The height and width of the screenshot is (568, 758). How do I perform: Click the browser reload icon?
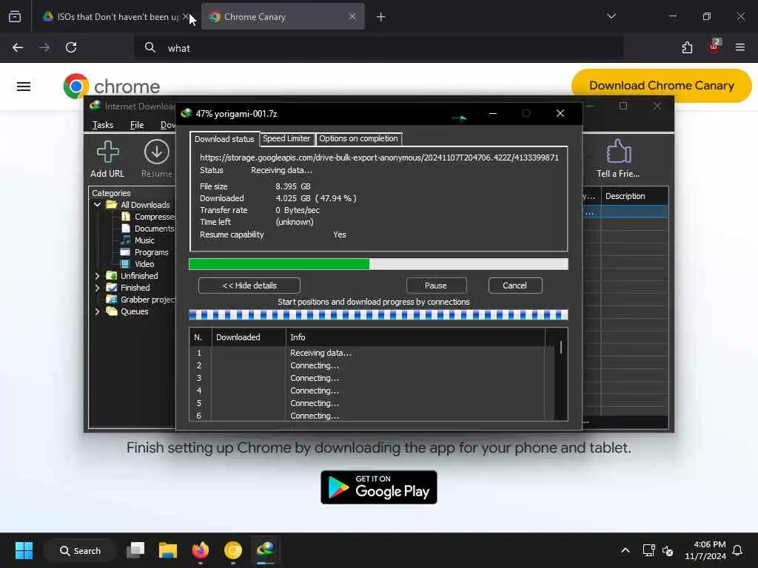point(71,47)
